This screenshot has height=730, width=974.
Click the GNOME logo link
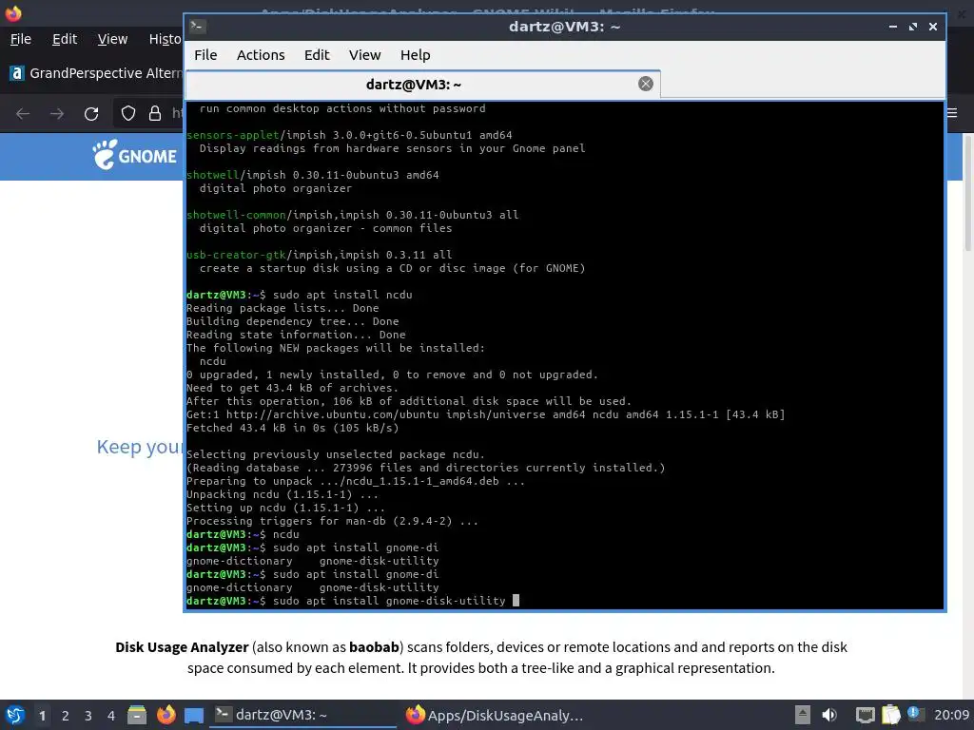click(135, 155)
